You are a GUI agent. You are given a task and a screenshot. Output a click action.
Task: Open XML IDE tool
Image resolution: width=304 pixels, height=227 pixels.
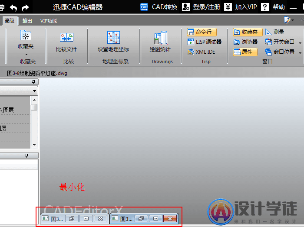point(202,52)
